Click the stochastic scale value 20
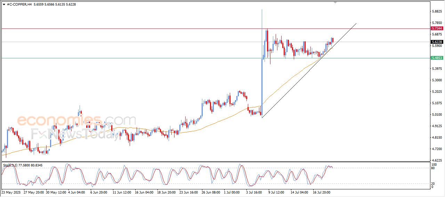Viewport: 445px width, 197px height. click(433, 183)
